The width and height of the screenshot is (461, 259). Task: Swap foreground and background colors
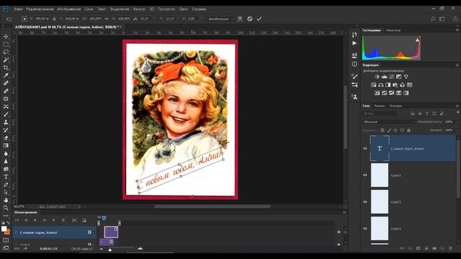pyautogui.click(x=8, y=223)
